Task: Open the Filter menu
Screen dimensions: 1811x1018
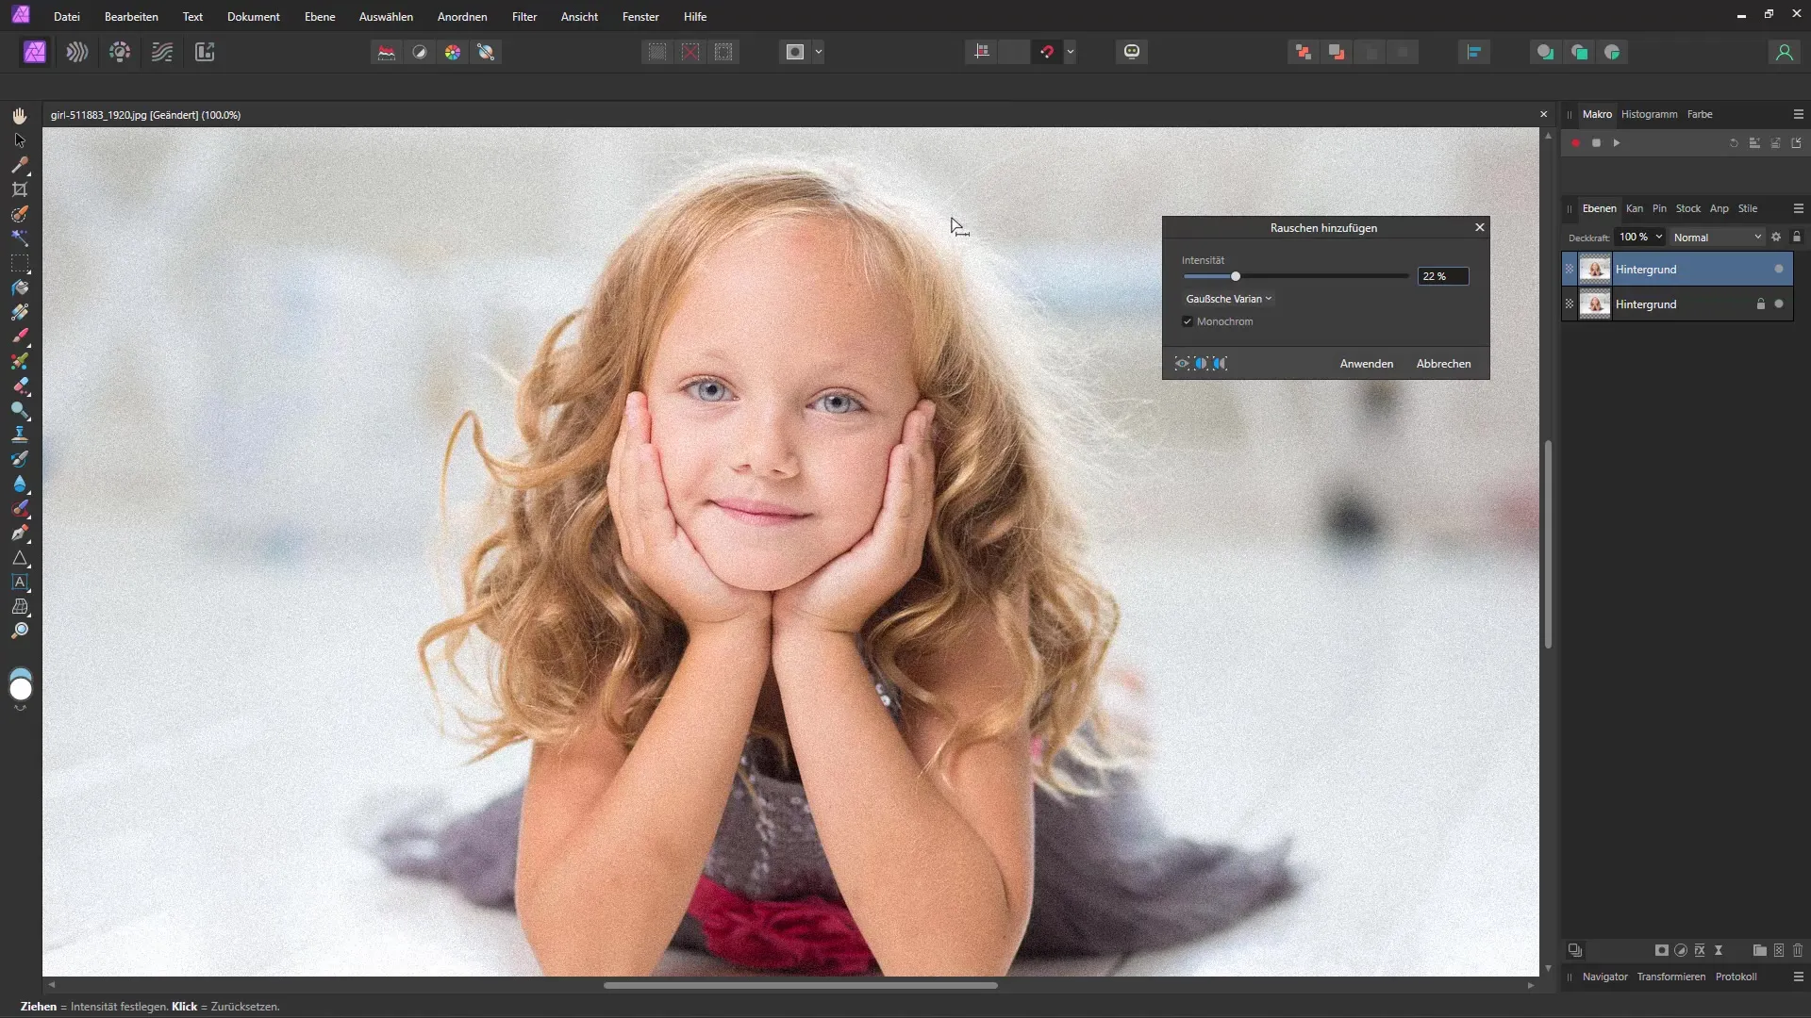Action: tap(524, 17)
